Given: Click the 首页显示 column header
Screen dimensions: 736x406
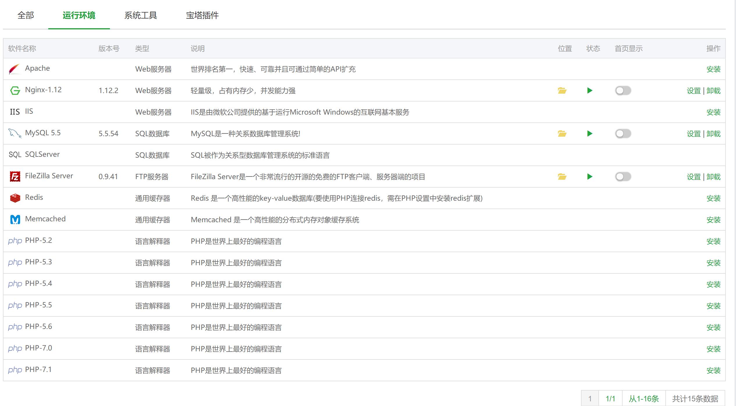Looking at the screenshot, I should 629,49.
